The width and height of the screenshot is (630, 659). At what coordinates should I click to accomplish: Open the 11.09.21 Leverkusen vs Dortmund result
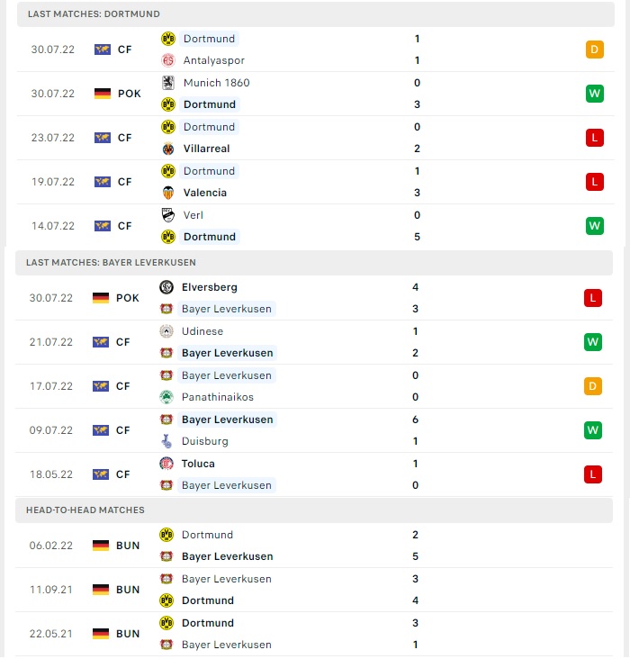(x=314, y=590)
